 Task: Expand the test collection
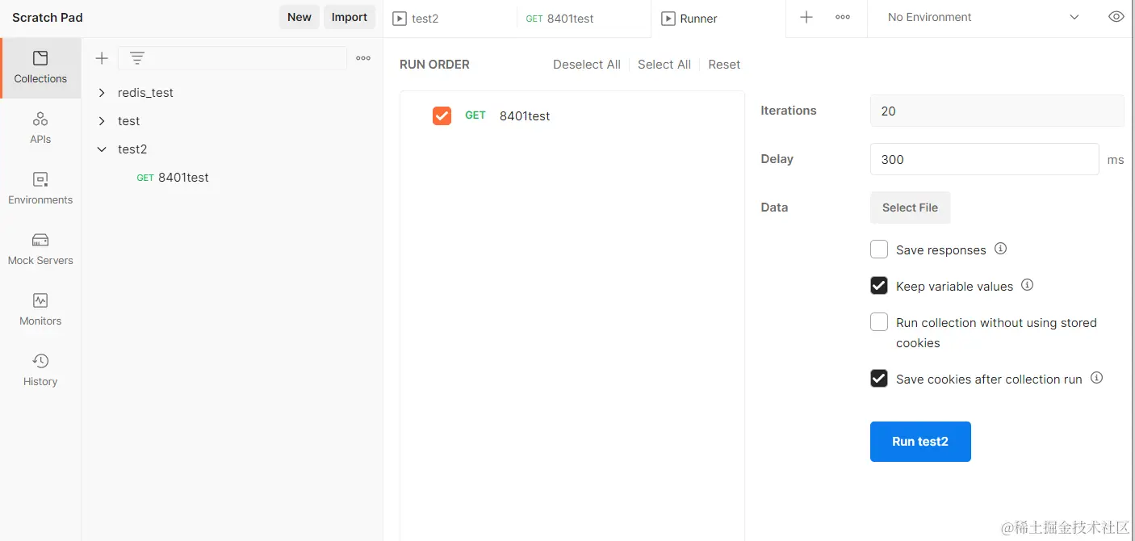pyautogui.click(x=102, y=121)
